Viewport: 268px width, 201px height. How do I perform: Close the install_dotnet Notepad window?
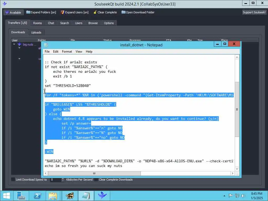point(234,44)
